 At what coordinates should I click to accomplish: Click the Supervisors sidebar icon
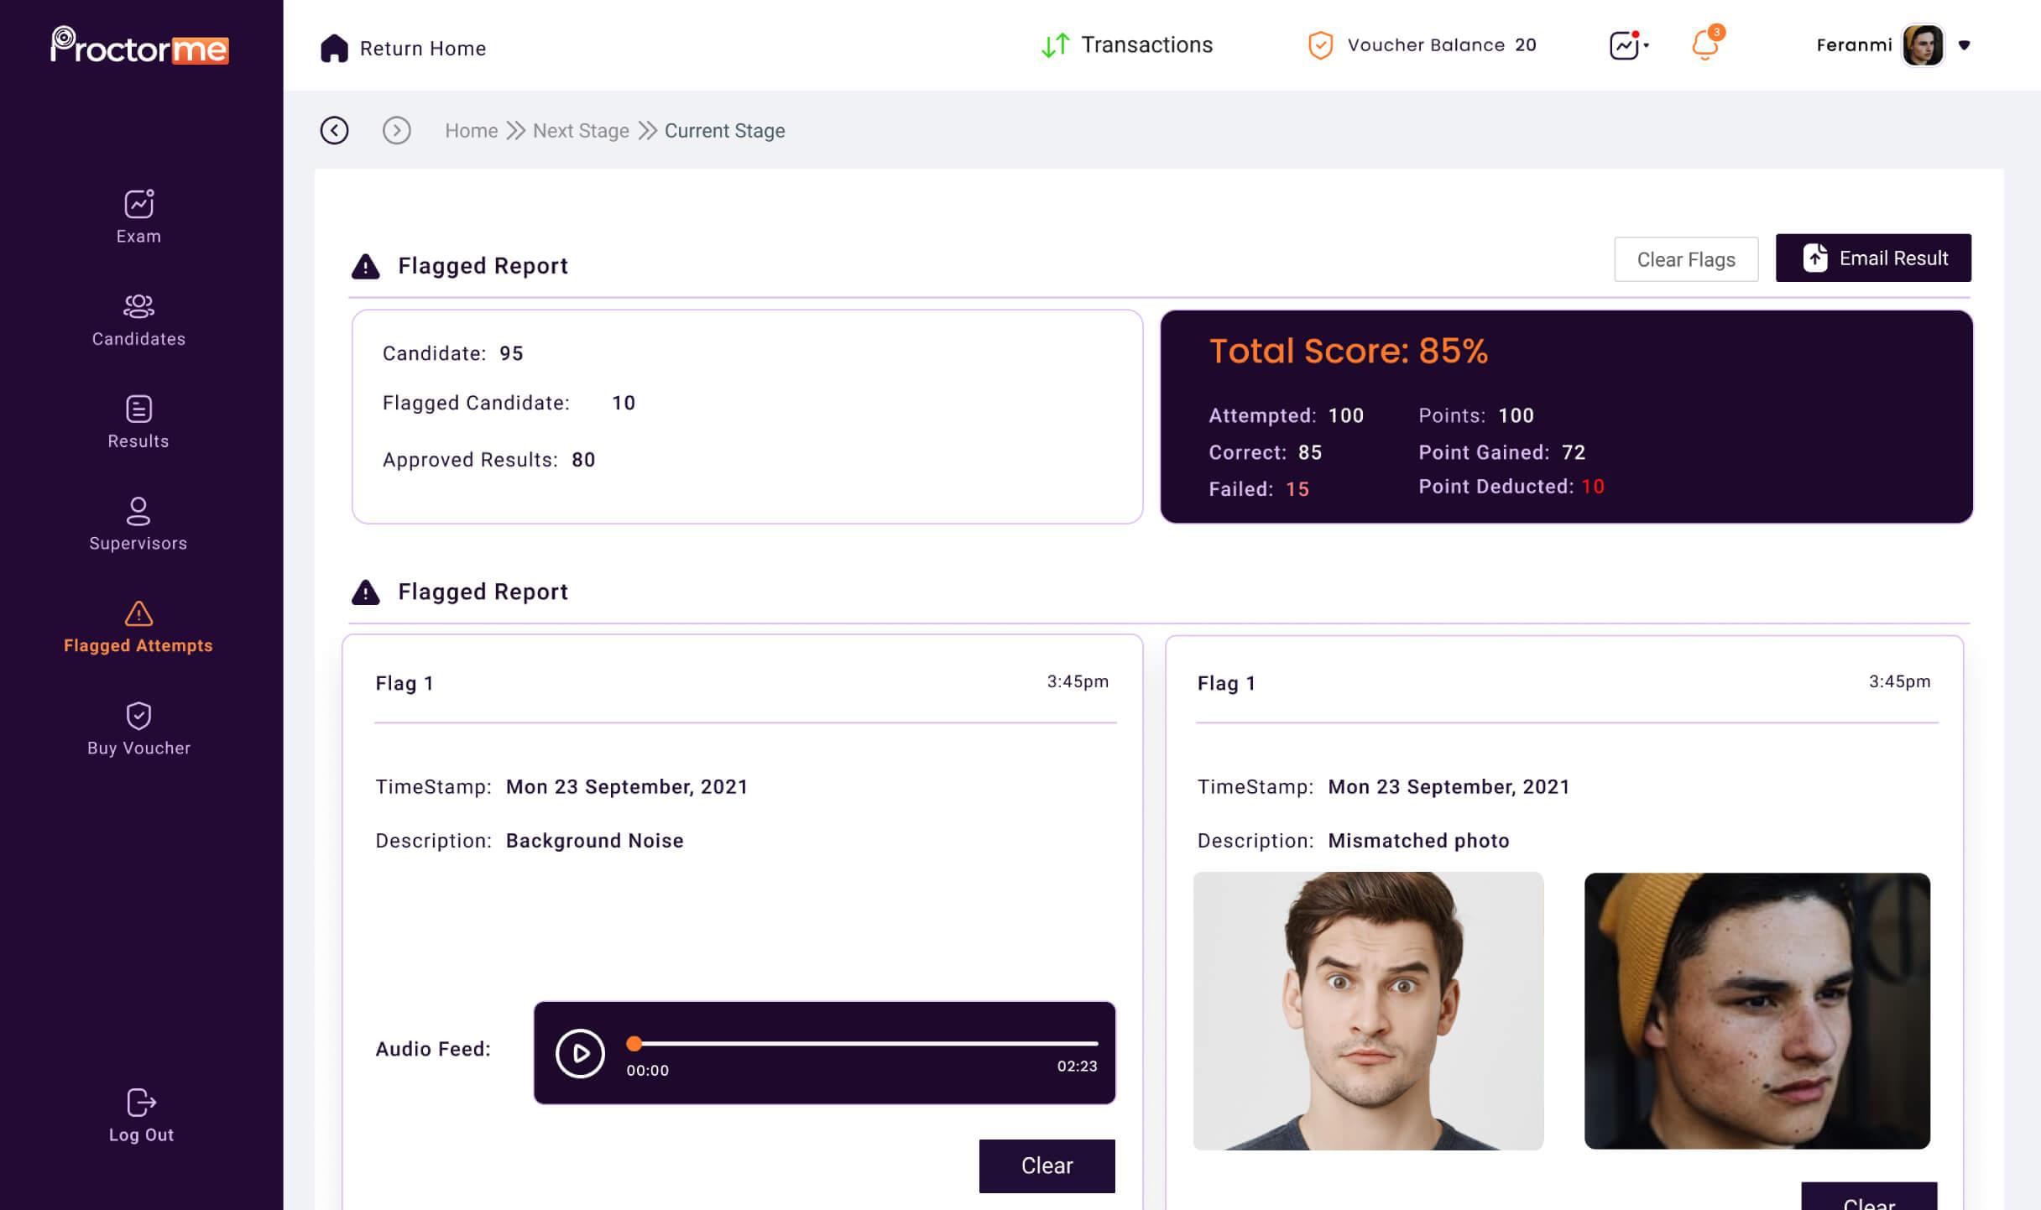[x=138, y=511]
